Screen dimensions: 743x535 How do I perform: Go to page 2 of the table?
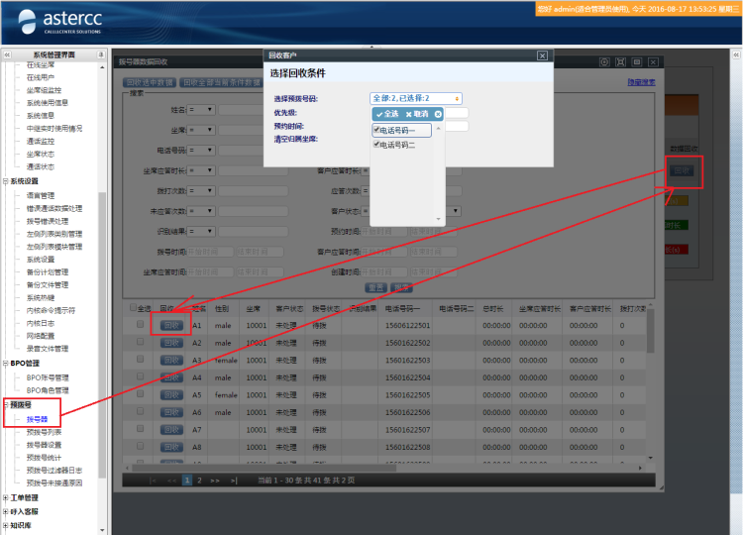pyautogui.click(x=198, y=480)
